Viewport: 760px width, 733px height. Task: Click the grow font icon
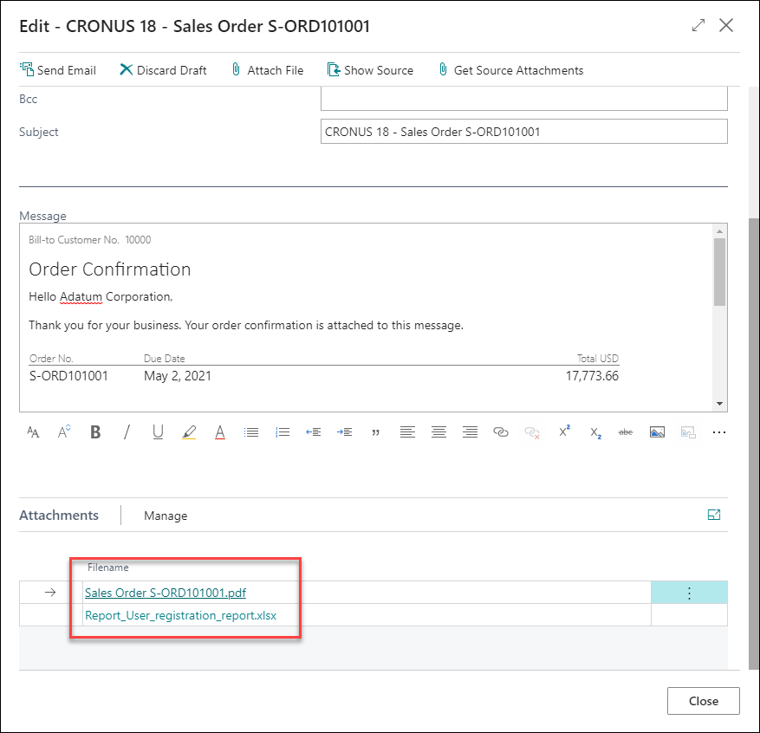pyautogui.click(x=64, y=432)
